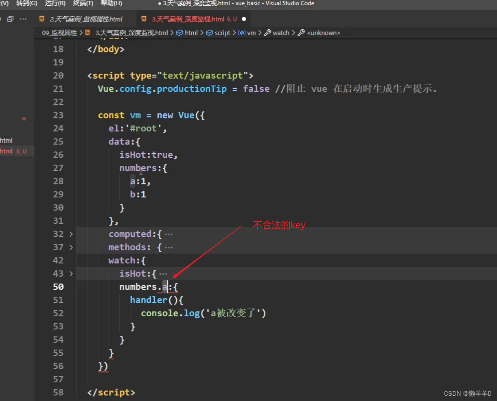Click script symbol icon in breadcrumb
This screenshot has width=497, height=401.
210,33
